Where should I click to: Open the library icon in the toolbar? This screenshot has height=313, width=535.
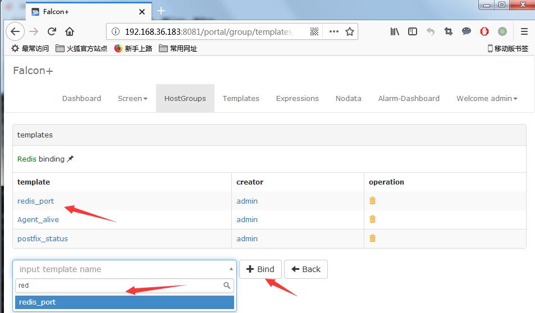click(395, 31)
